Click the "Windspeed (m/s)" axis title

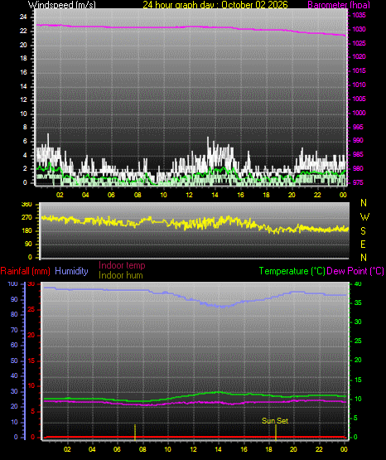click(62, 5)
